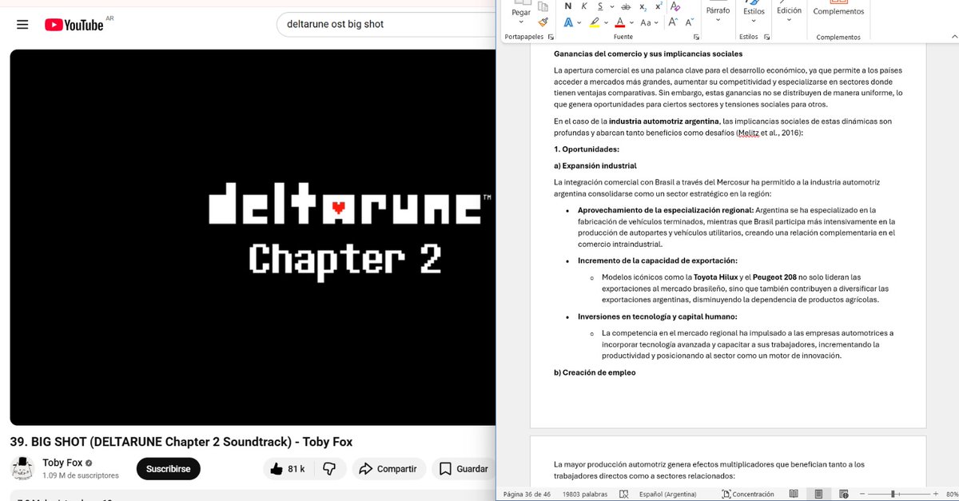Toggle italic (K) formatting
The width and height of the screenshot is (959, 501).
pyautogui.click(x=584, y=6)
